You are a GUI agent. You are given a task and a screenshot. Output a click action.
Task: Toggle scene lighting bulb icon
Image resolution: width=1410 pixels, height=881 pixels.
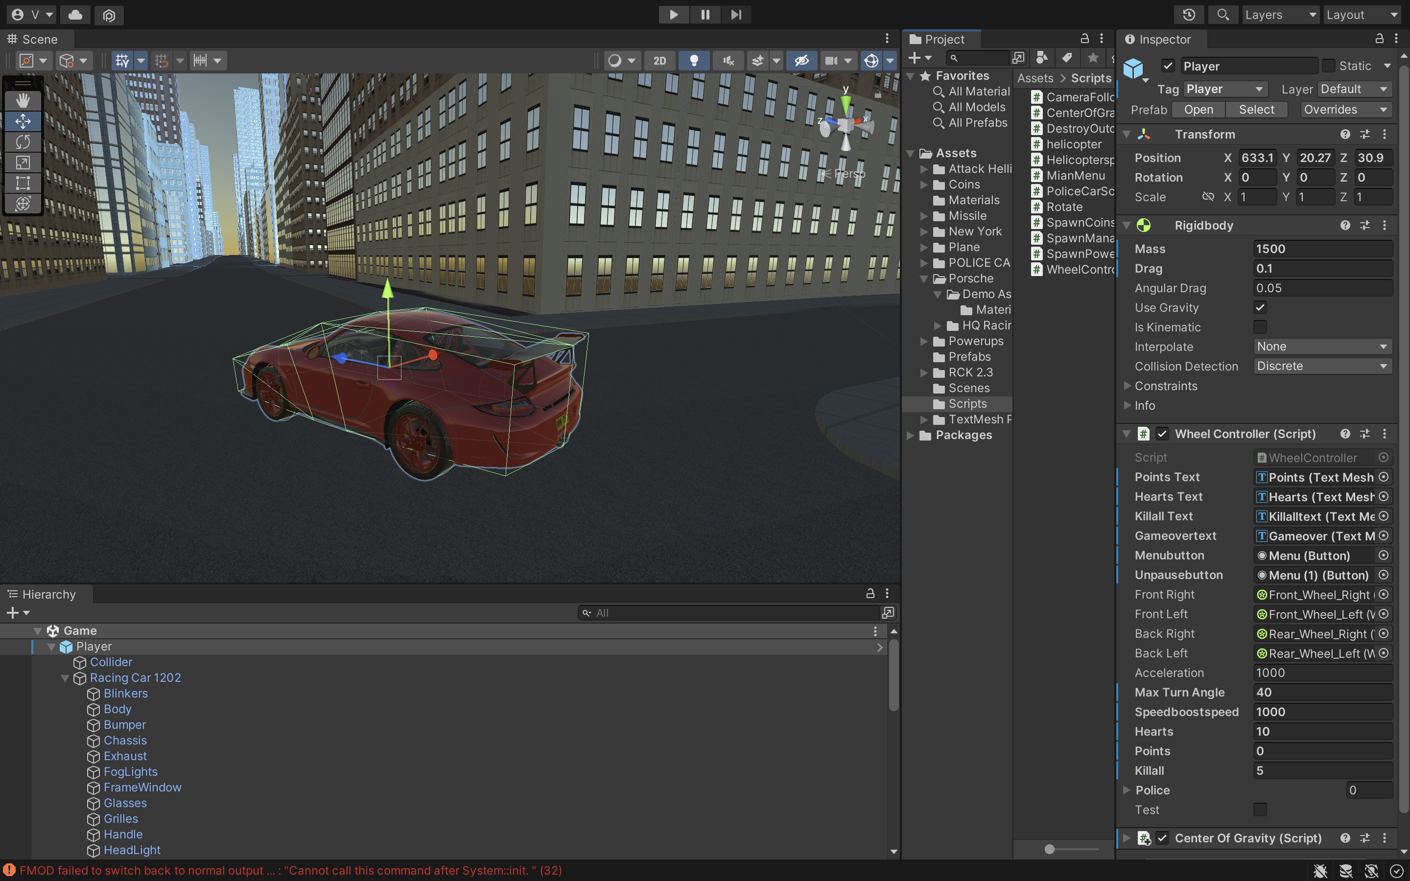pyautogui.click(x=693, y=61)
